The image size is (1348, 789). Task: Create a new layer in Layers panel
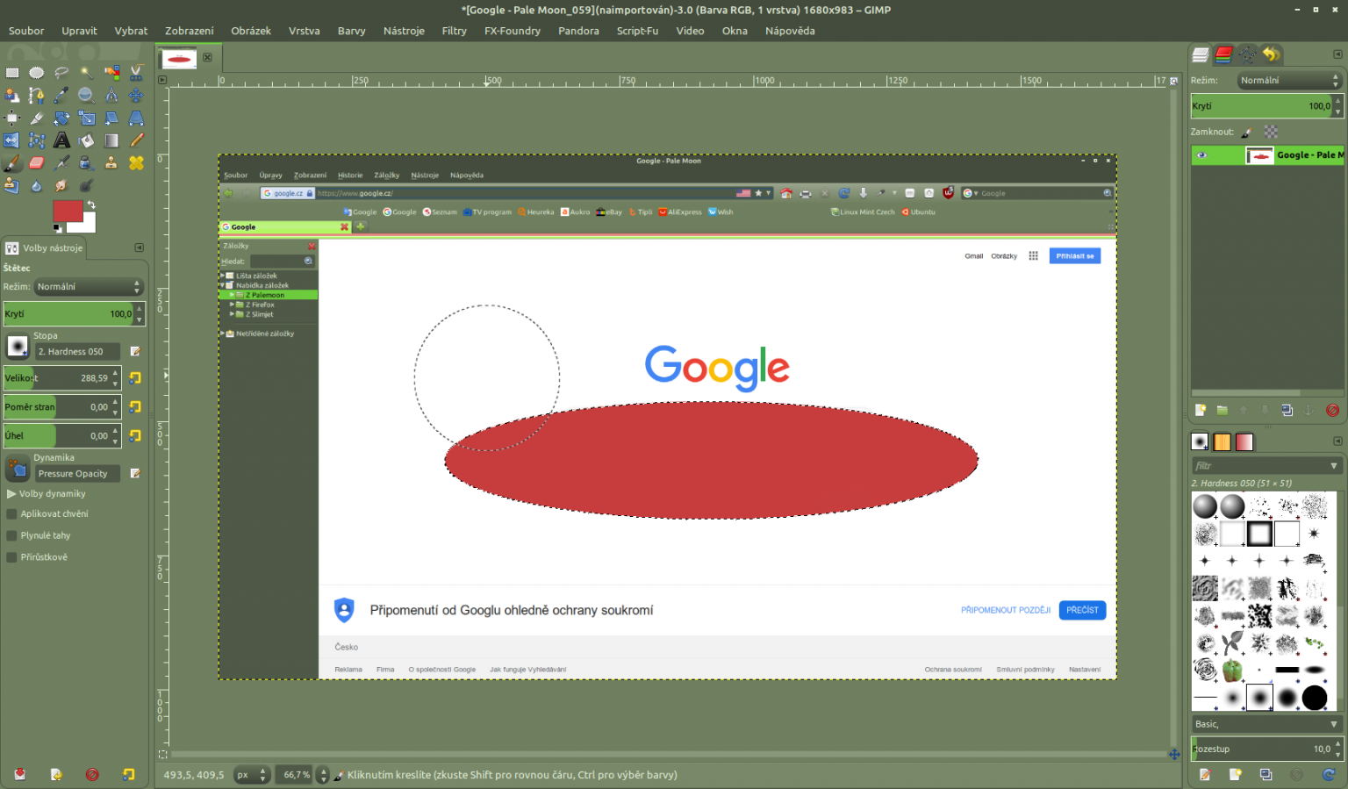(1201, 410)
